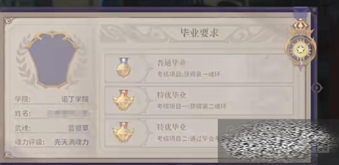Click the spiral ornament in top-left corner
Screen dimensions: 339x165
click(x=9, y=21)
